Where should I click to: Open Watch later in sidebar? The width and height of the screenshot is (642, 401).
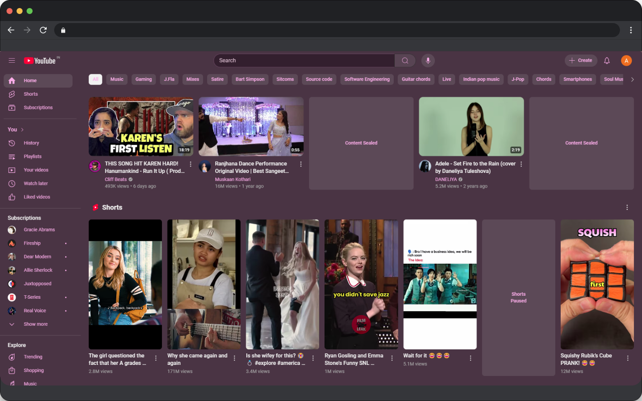tap(36, 183)
